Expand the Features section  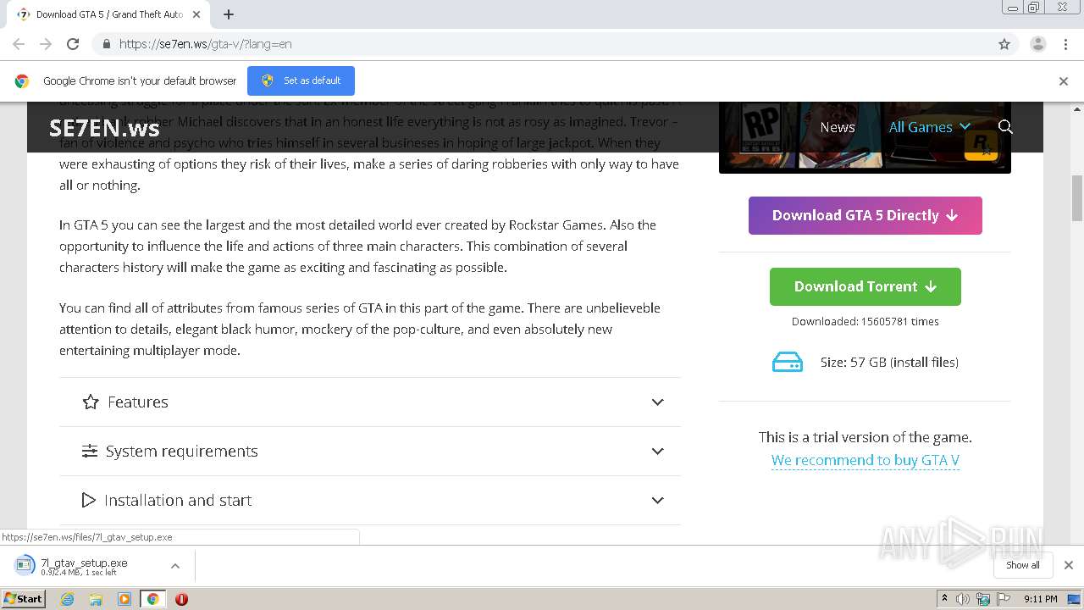[370, 402]
